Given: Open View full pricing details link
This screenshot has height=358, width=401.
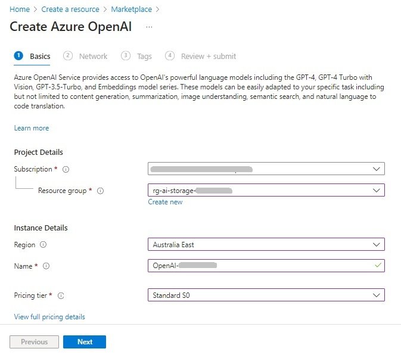Looking at the screenshot, I should click(49, 317).
